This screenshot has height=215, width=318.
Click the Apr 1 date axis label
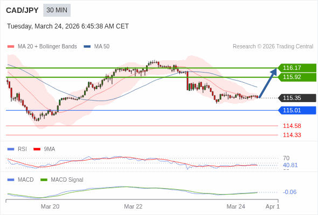click(273, 206)
